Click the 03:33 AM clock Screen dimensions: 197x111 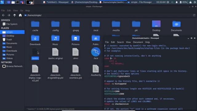click(161, 2)
